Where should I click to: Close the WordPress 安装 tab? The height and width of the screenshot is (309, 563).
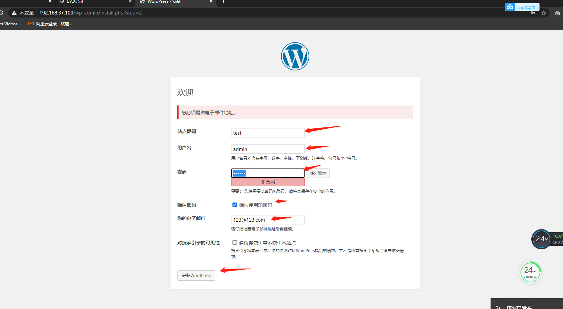click(211, 2)
